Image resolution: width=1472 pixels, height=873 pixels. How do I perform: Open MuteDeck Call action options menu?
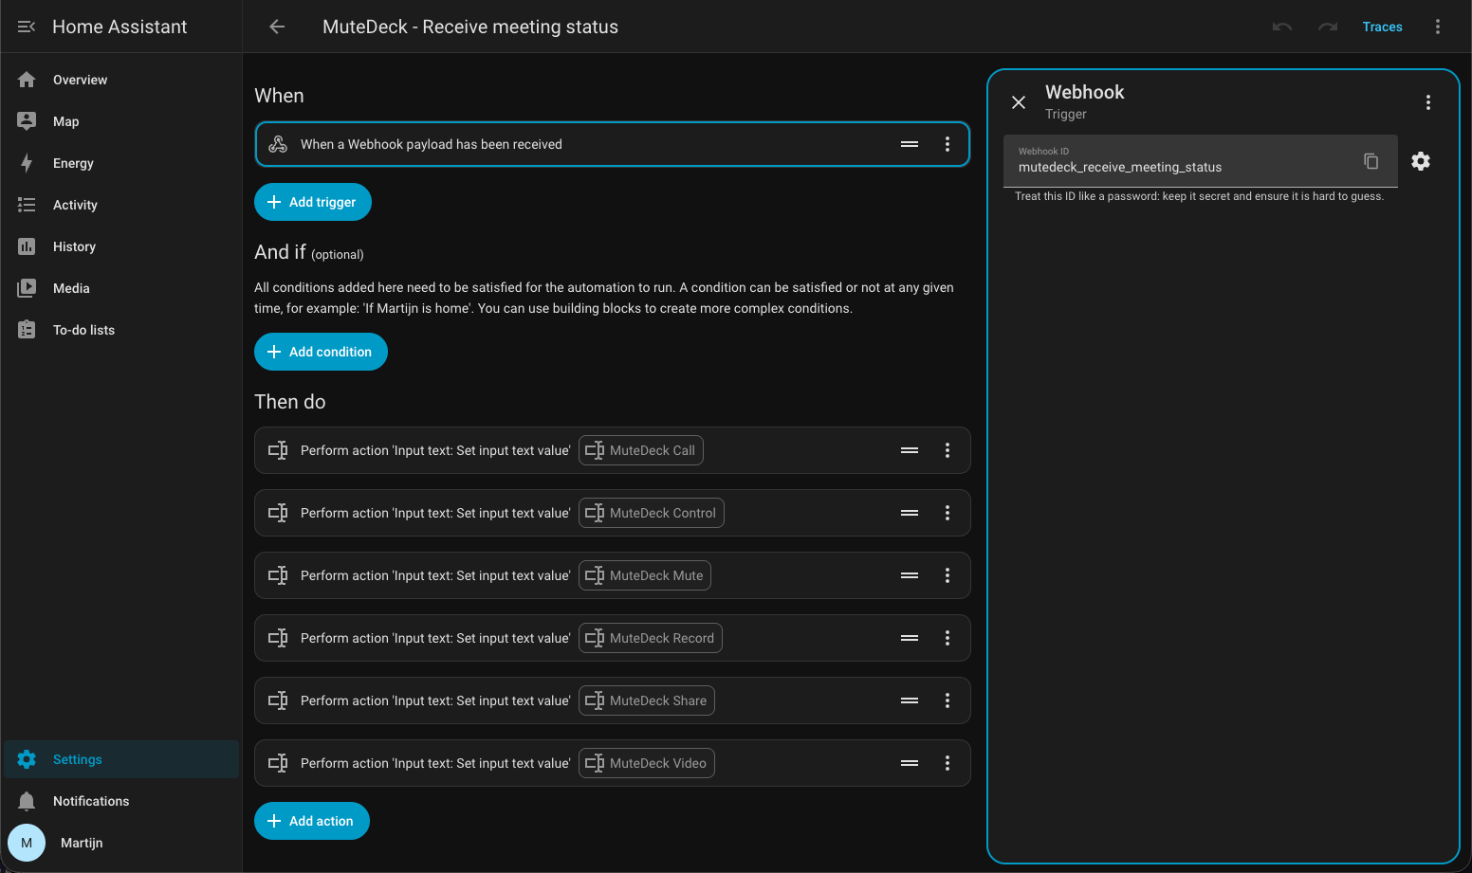[948, 450]
